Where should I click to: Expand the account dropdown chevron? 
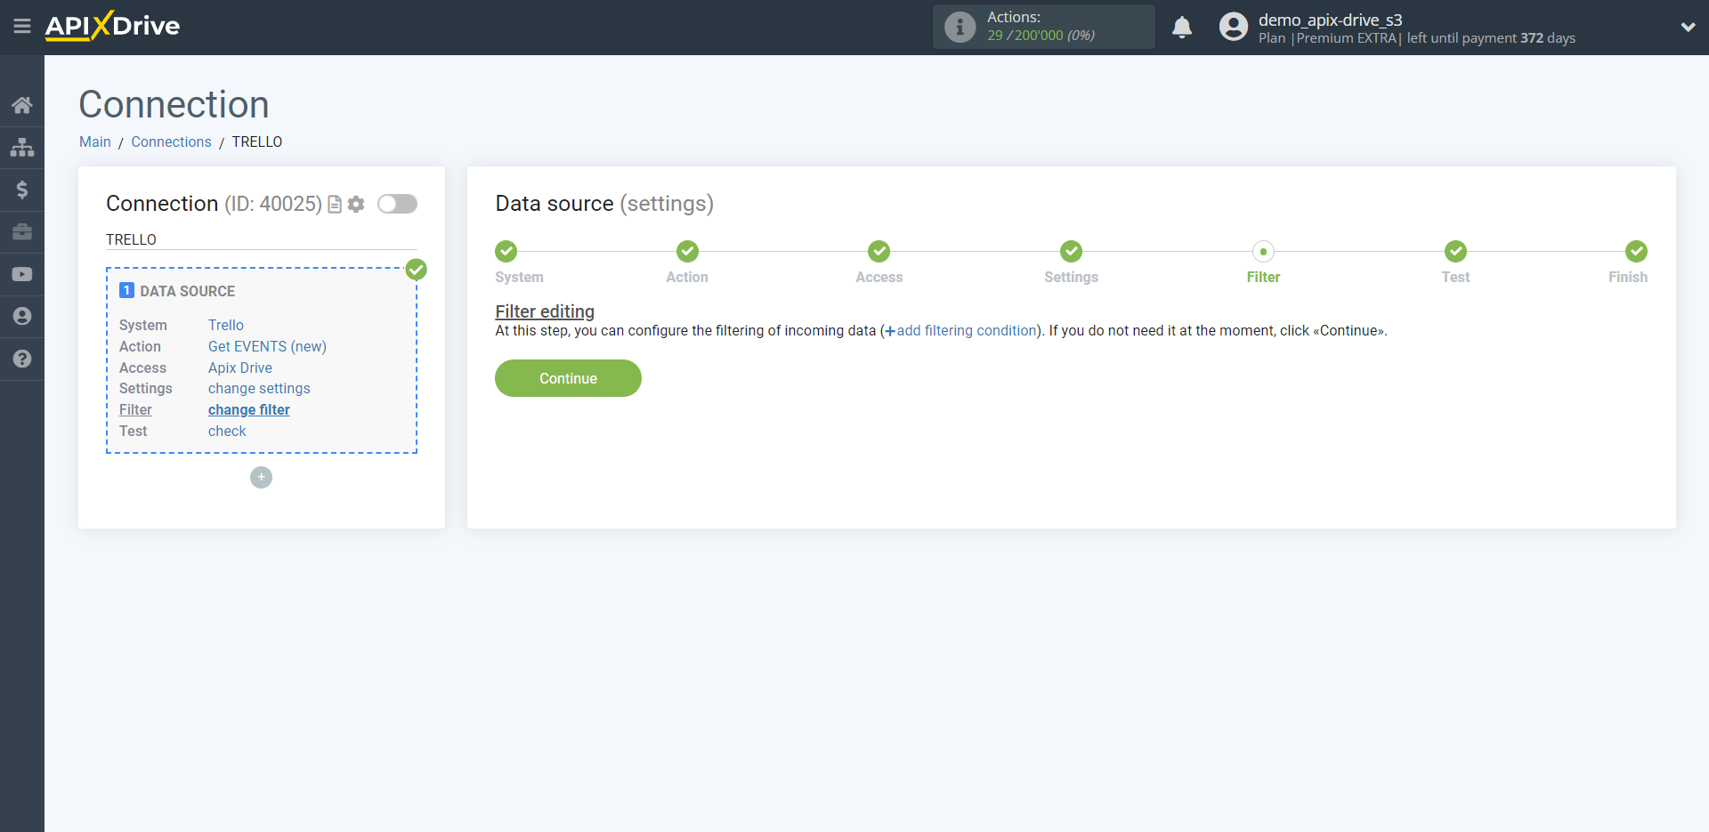(1688, 27)
